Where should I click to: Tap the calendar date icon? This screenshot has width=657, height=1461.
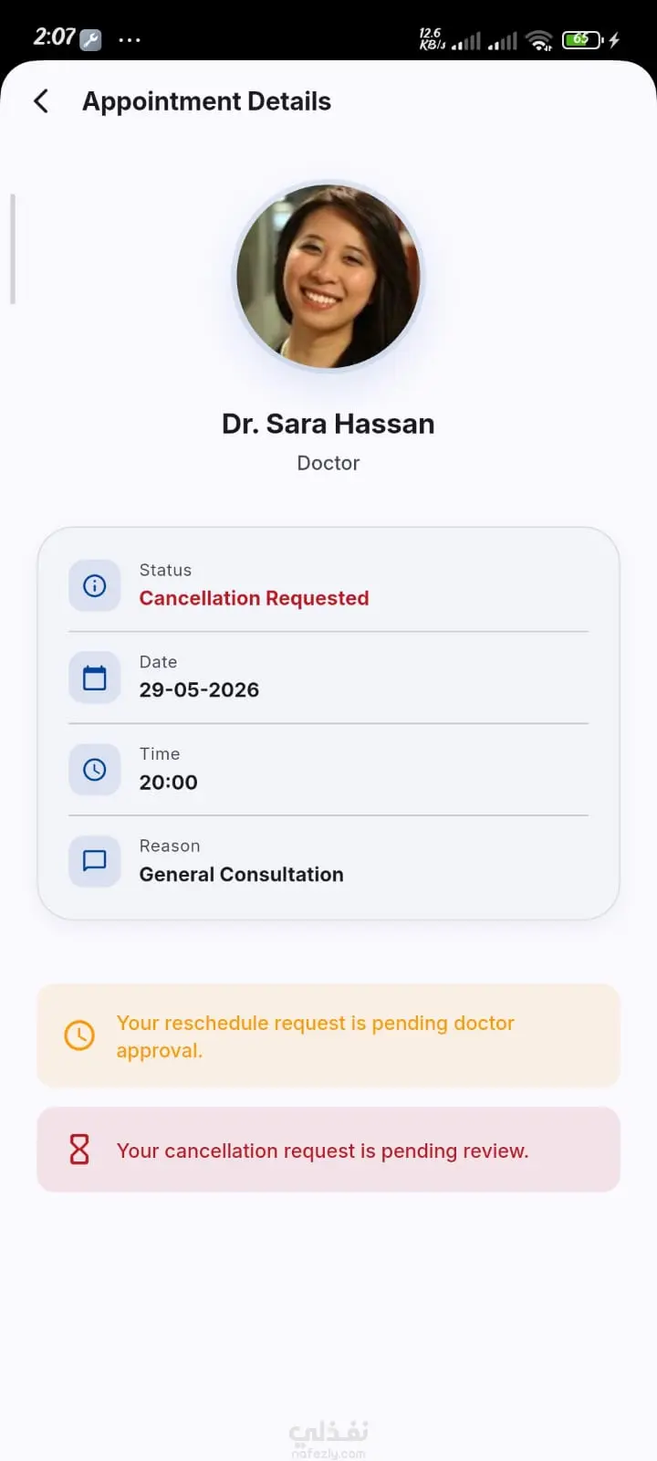click(x=95, y=678)
